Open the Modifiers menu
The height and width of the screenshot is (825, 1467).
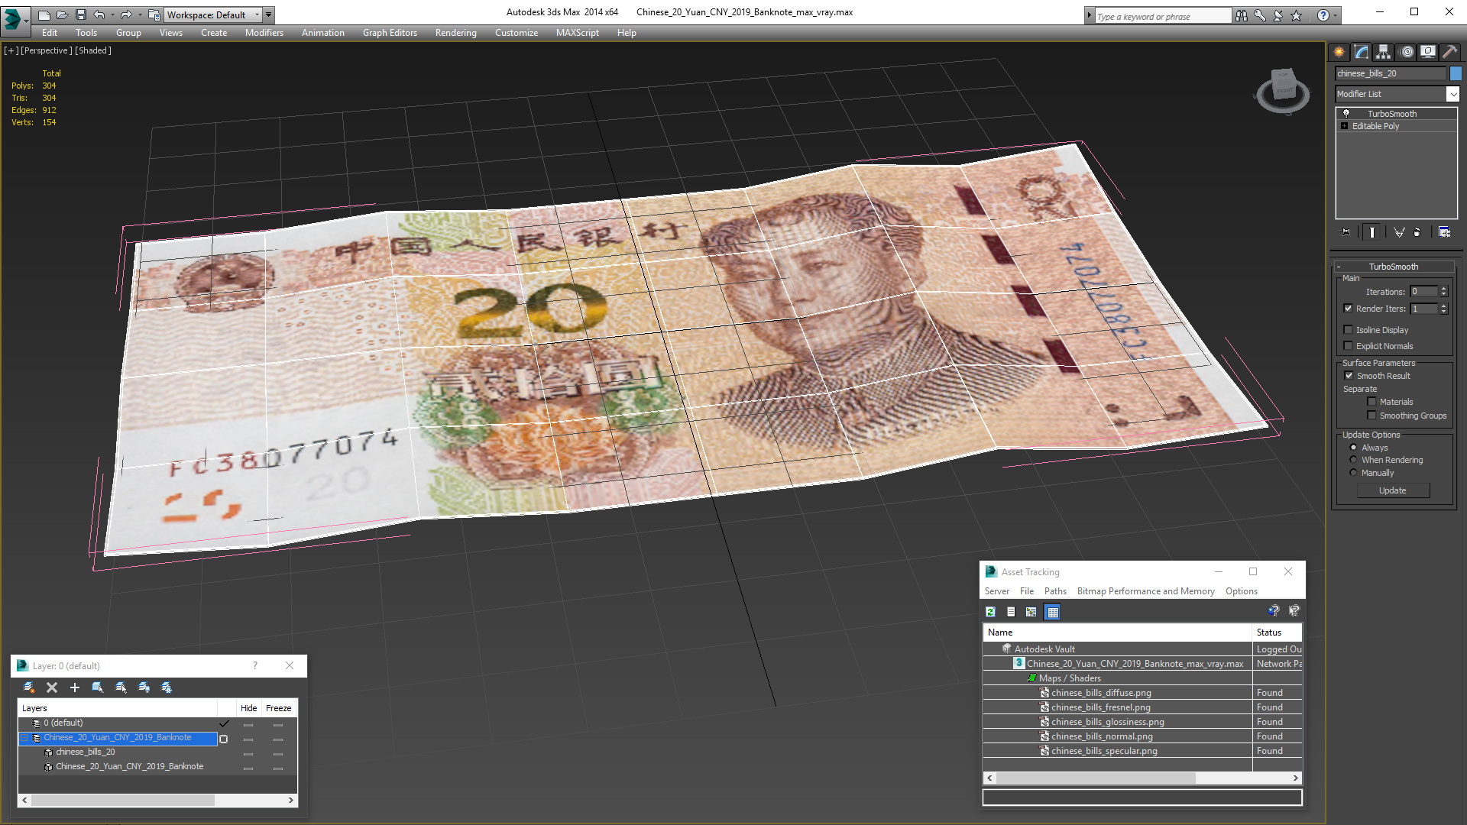click(264, 33)
